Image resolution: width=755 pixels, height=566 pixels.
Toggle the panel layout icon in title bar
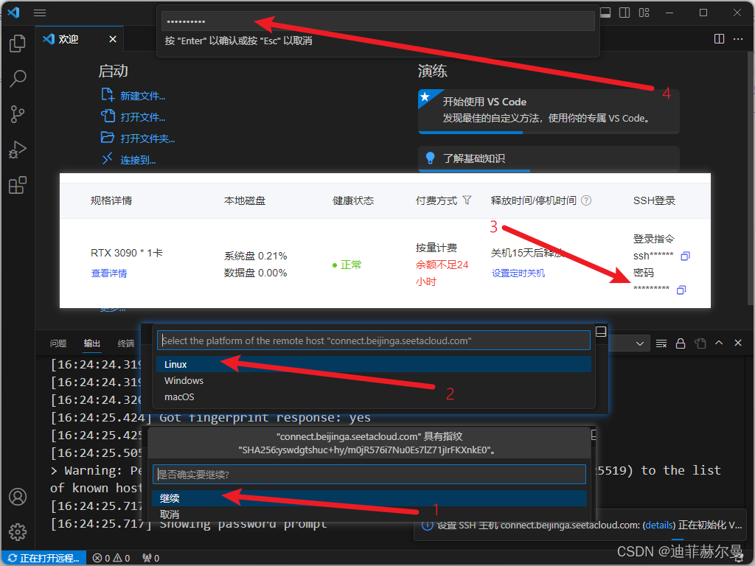pyautogui.click(x=606, y=13)
